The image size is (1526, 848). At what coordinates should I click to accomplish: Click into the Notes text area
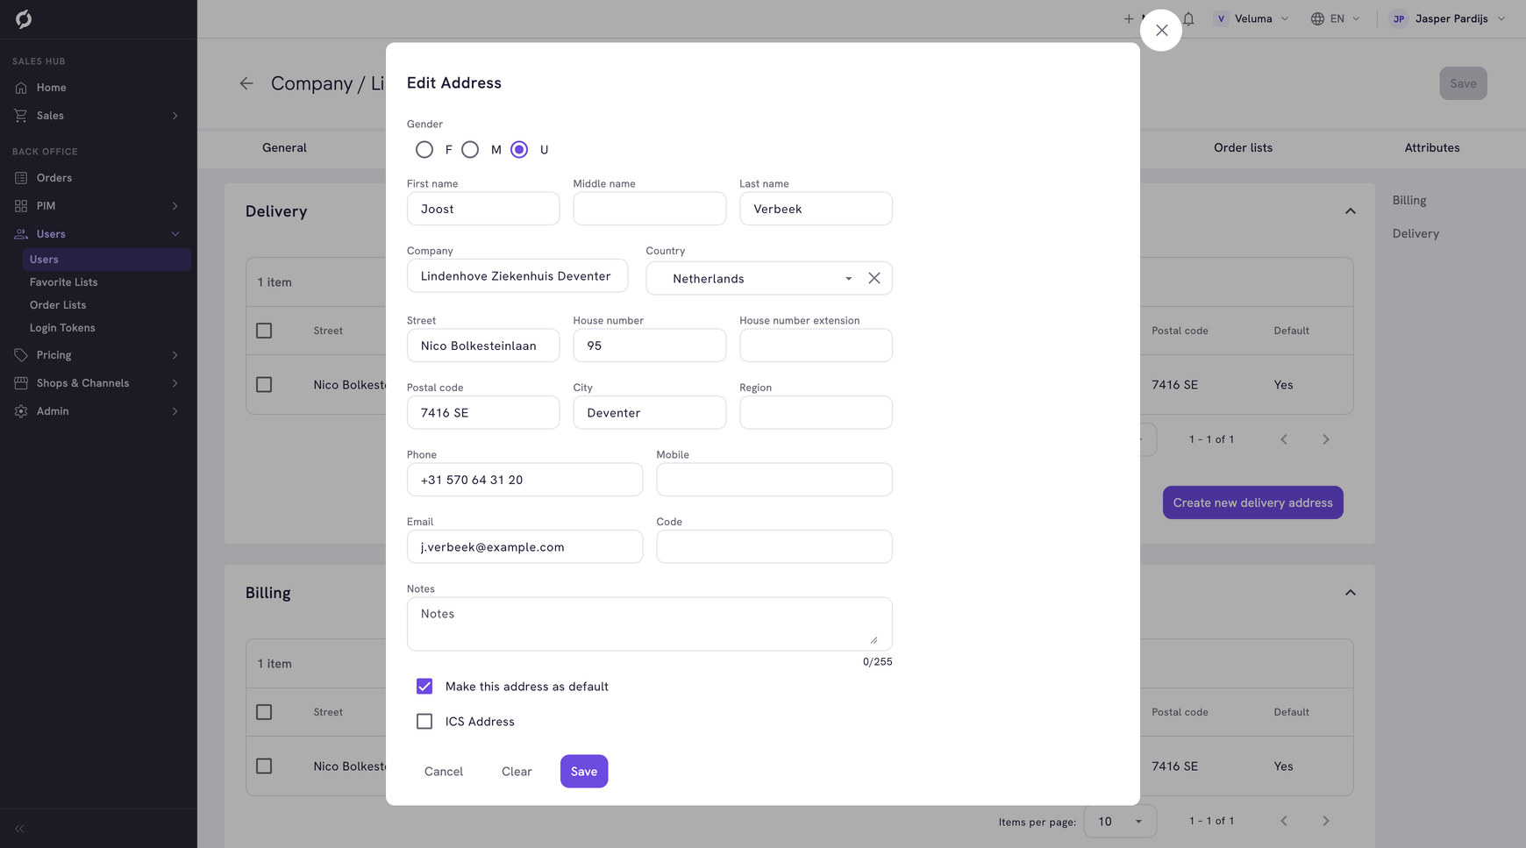point(650,624)
